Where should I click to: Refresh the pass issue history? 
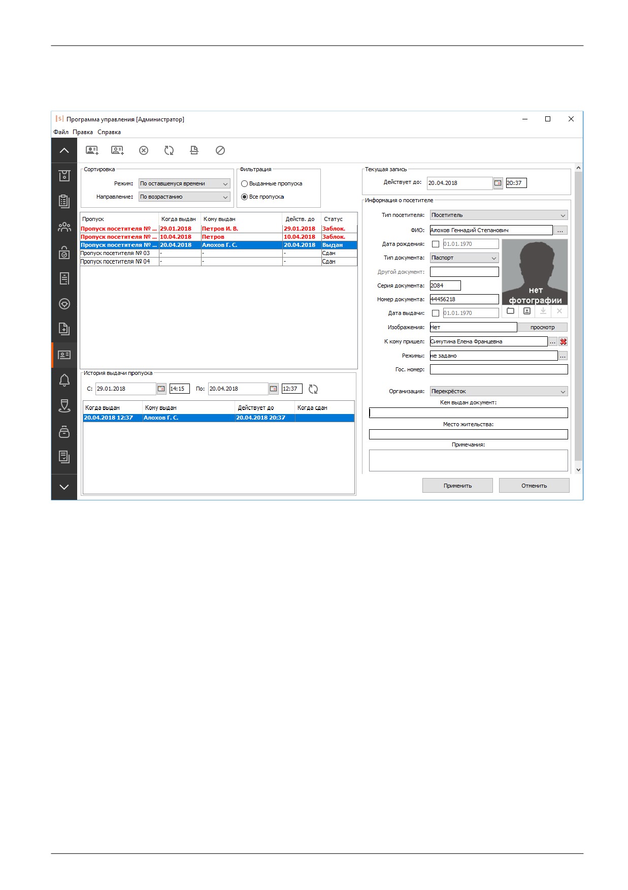tap(313, 389)
